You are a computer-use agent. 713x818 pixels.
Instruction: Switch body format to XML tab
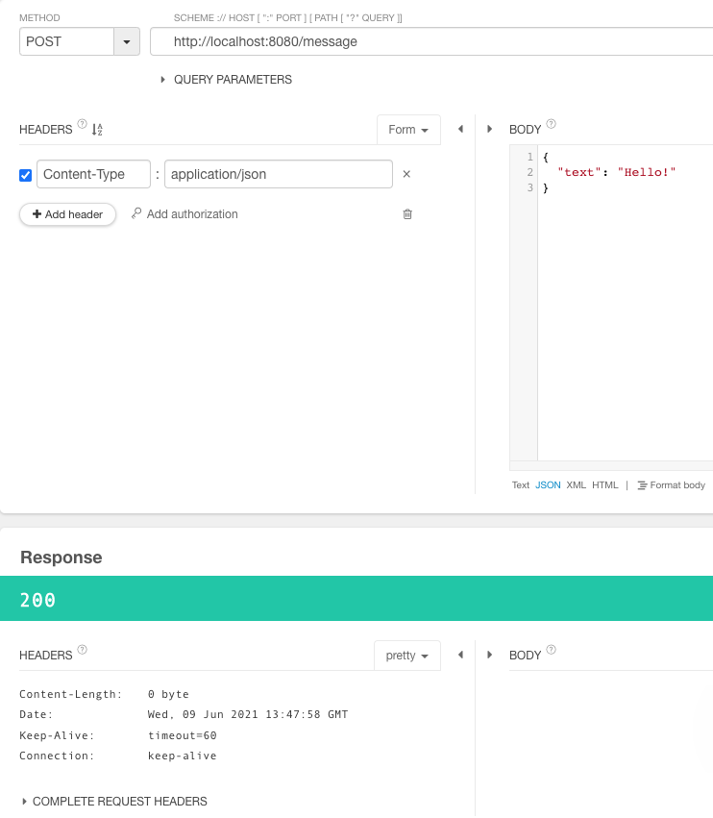[576, 484]
